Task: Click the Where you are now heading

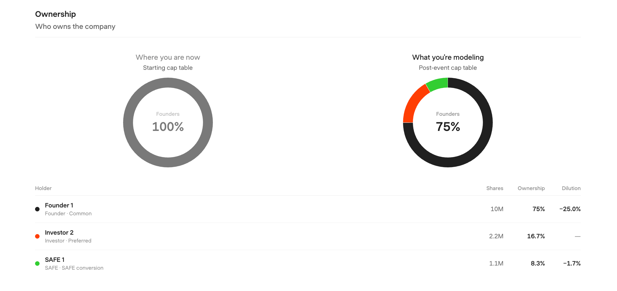Action: pyautogui.click(x=168, y=57)
